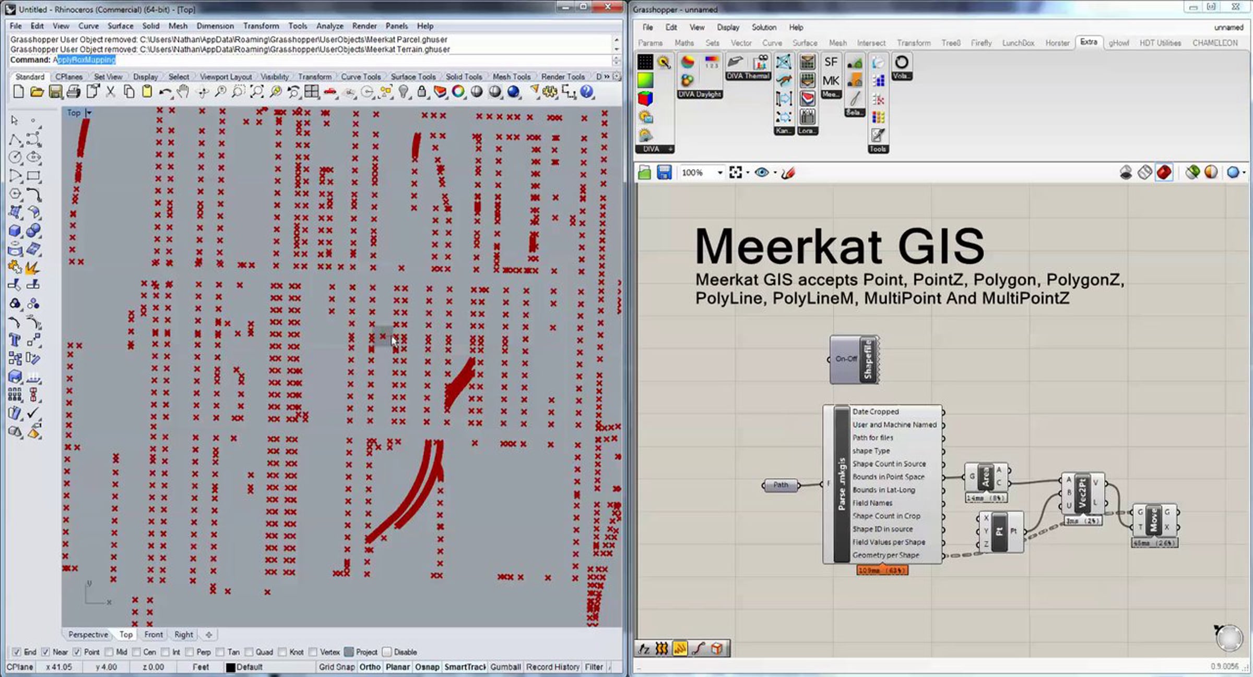Click the New file icon in Rhino toolbar
The width and height of the screenshot is (1253, 677).
point(18,92)
